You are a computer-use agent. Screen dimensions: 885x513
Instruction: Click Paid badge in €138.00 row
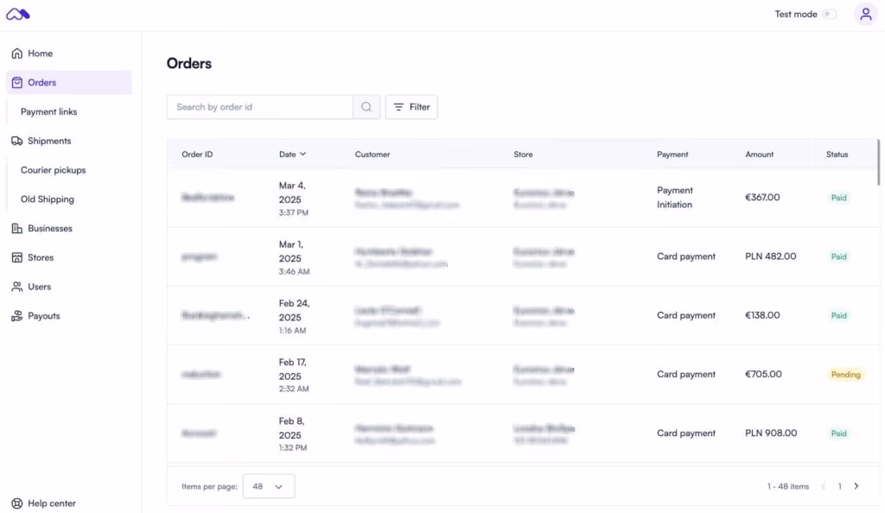tap(838, 316)
